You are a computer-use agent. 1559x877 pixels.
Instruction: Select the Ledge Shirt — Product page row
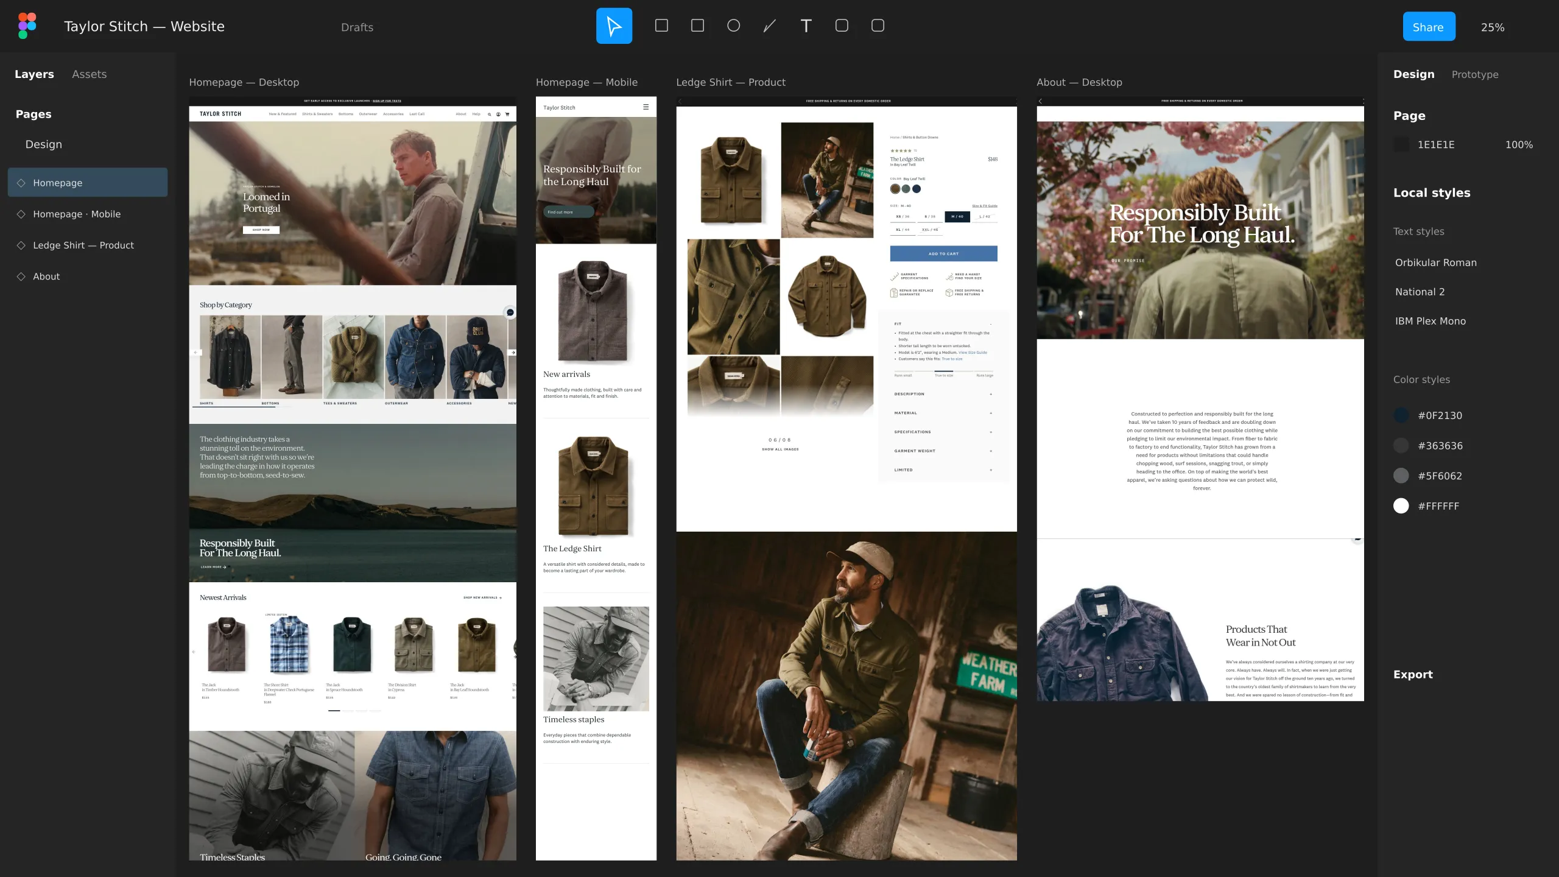click(88, 245)
